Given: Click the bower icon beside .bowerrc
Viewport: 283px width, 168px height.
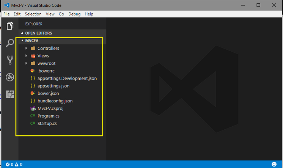Looking at the screenshot, I should (33, 71).
